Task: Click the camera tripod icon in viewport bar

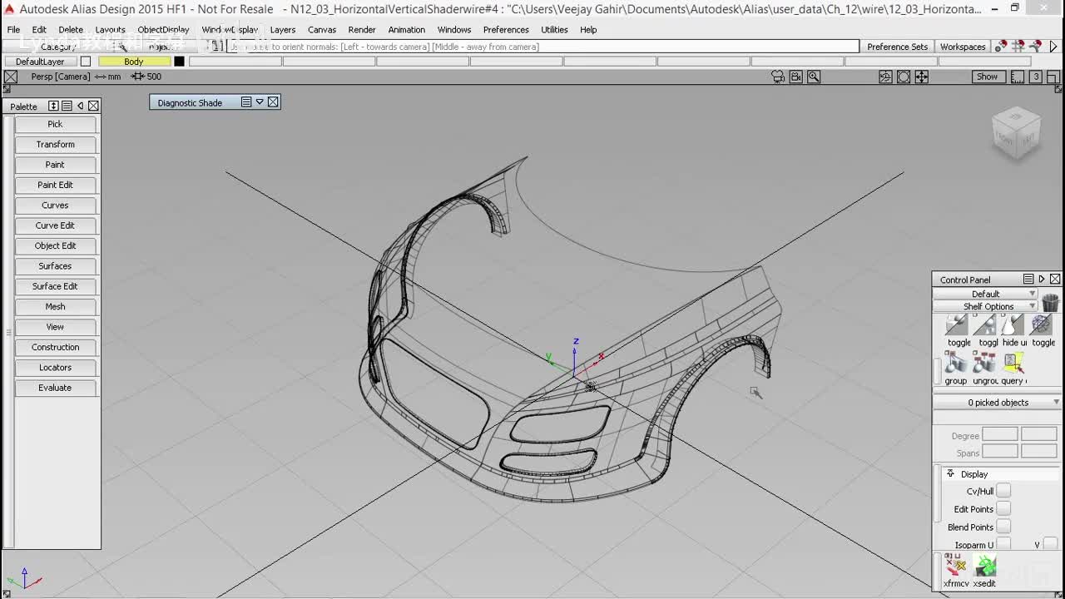Action: click(x=778, y=77)
